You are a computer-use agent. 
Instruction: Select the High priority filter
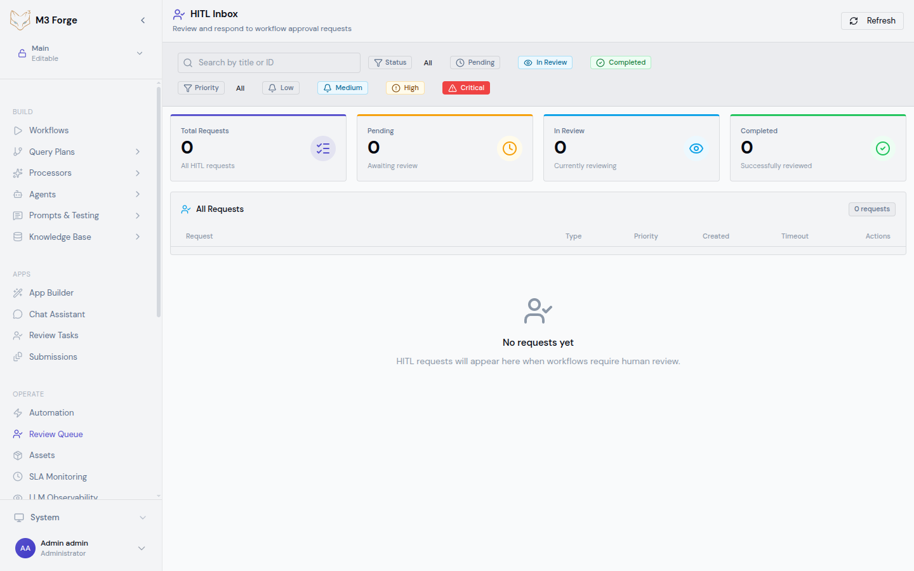tap(405, 88)
